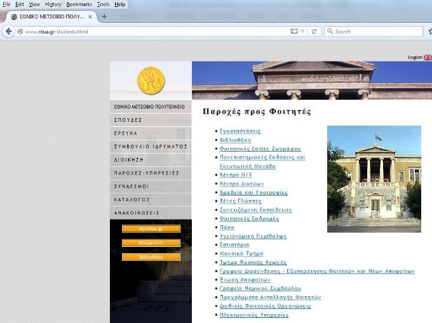Open the Μουσικό Τμήμα link

coord(241,253)
